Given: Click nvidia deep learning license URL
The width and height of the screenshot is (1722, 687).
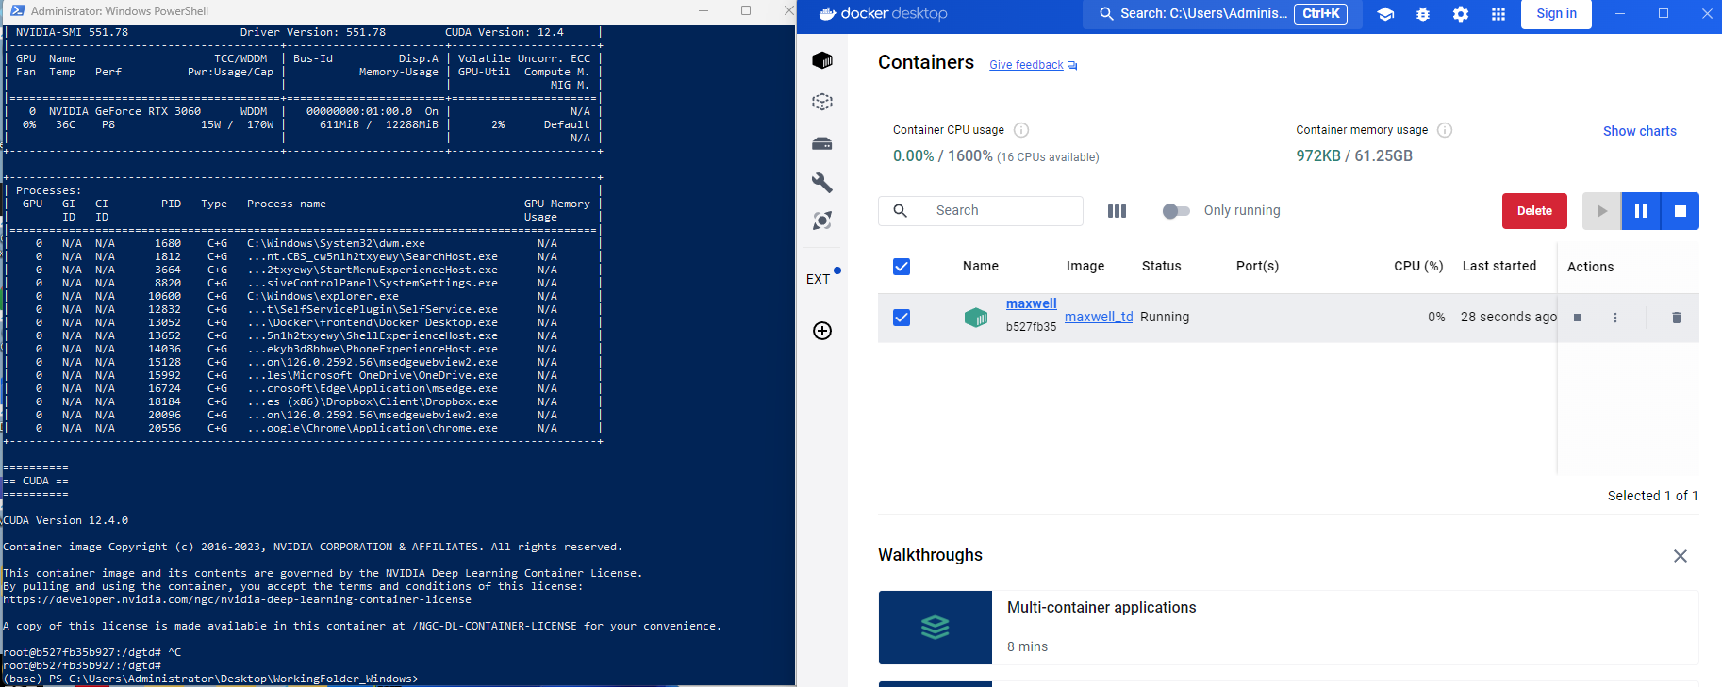Looking at the screenshot, I should (237, 599).
